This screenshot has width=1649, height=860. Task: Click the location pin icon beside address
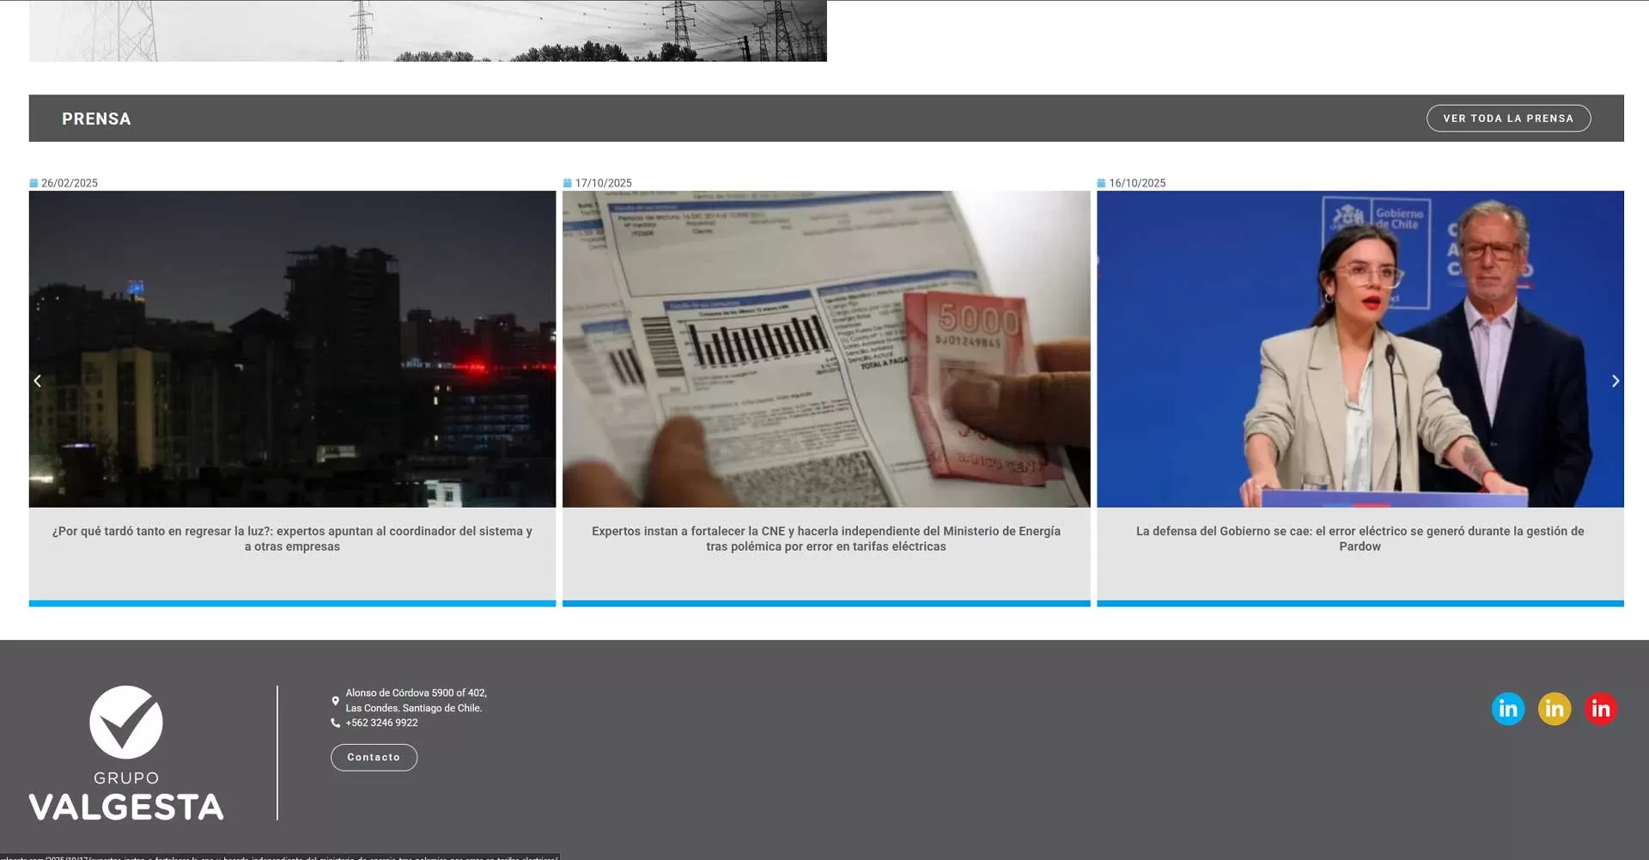(335, 701)
